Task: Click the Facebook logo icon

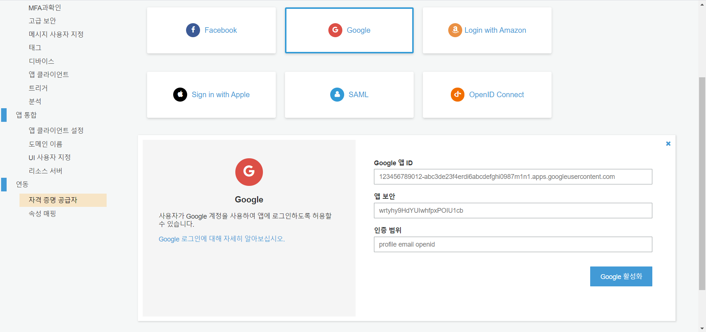Action: (193, 30)
